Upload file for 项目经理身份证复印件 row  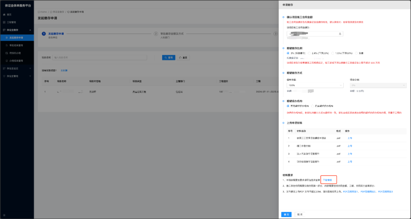[350, 162]
